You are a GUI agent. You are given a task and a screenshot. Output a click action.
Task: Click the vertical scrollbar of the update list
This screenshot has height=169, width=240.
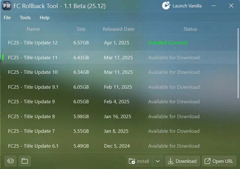pyautogui.click(x=238, y=63)
